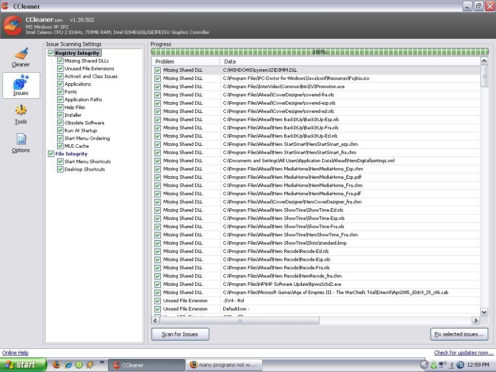The image size is (496, 372).
Task: Click the CCleaner logo in header
Action: coord(13,26)
